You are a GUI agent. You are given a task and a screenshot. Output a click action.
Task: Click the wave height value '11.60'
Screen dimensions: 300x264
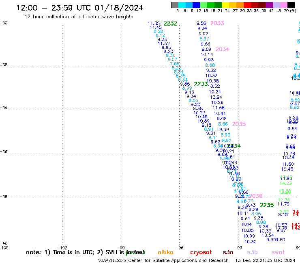288,164
